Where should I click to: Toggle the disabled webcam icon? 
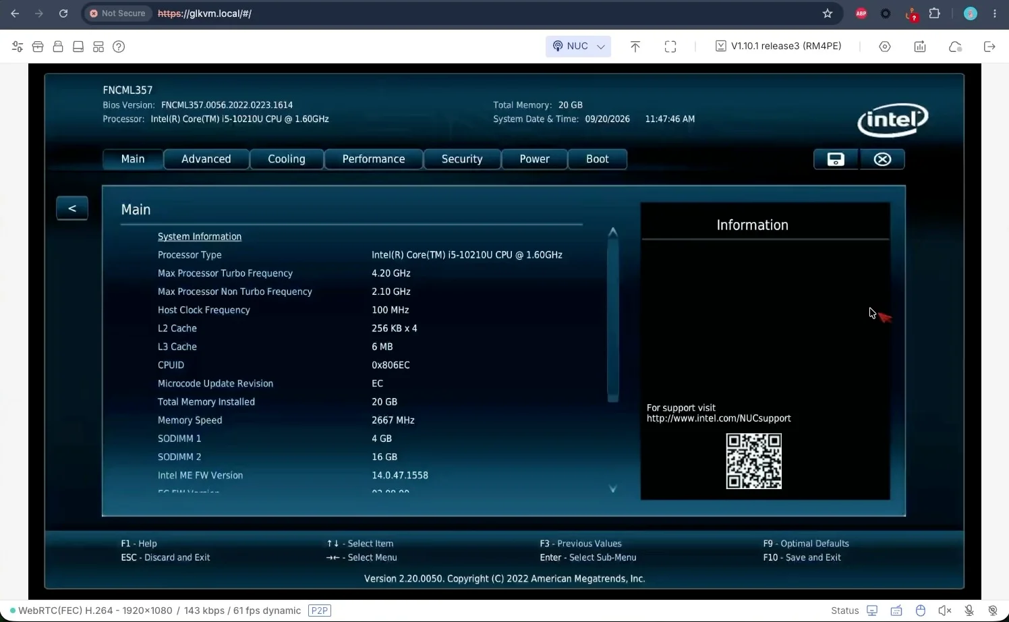993,611
